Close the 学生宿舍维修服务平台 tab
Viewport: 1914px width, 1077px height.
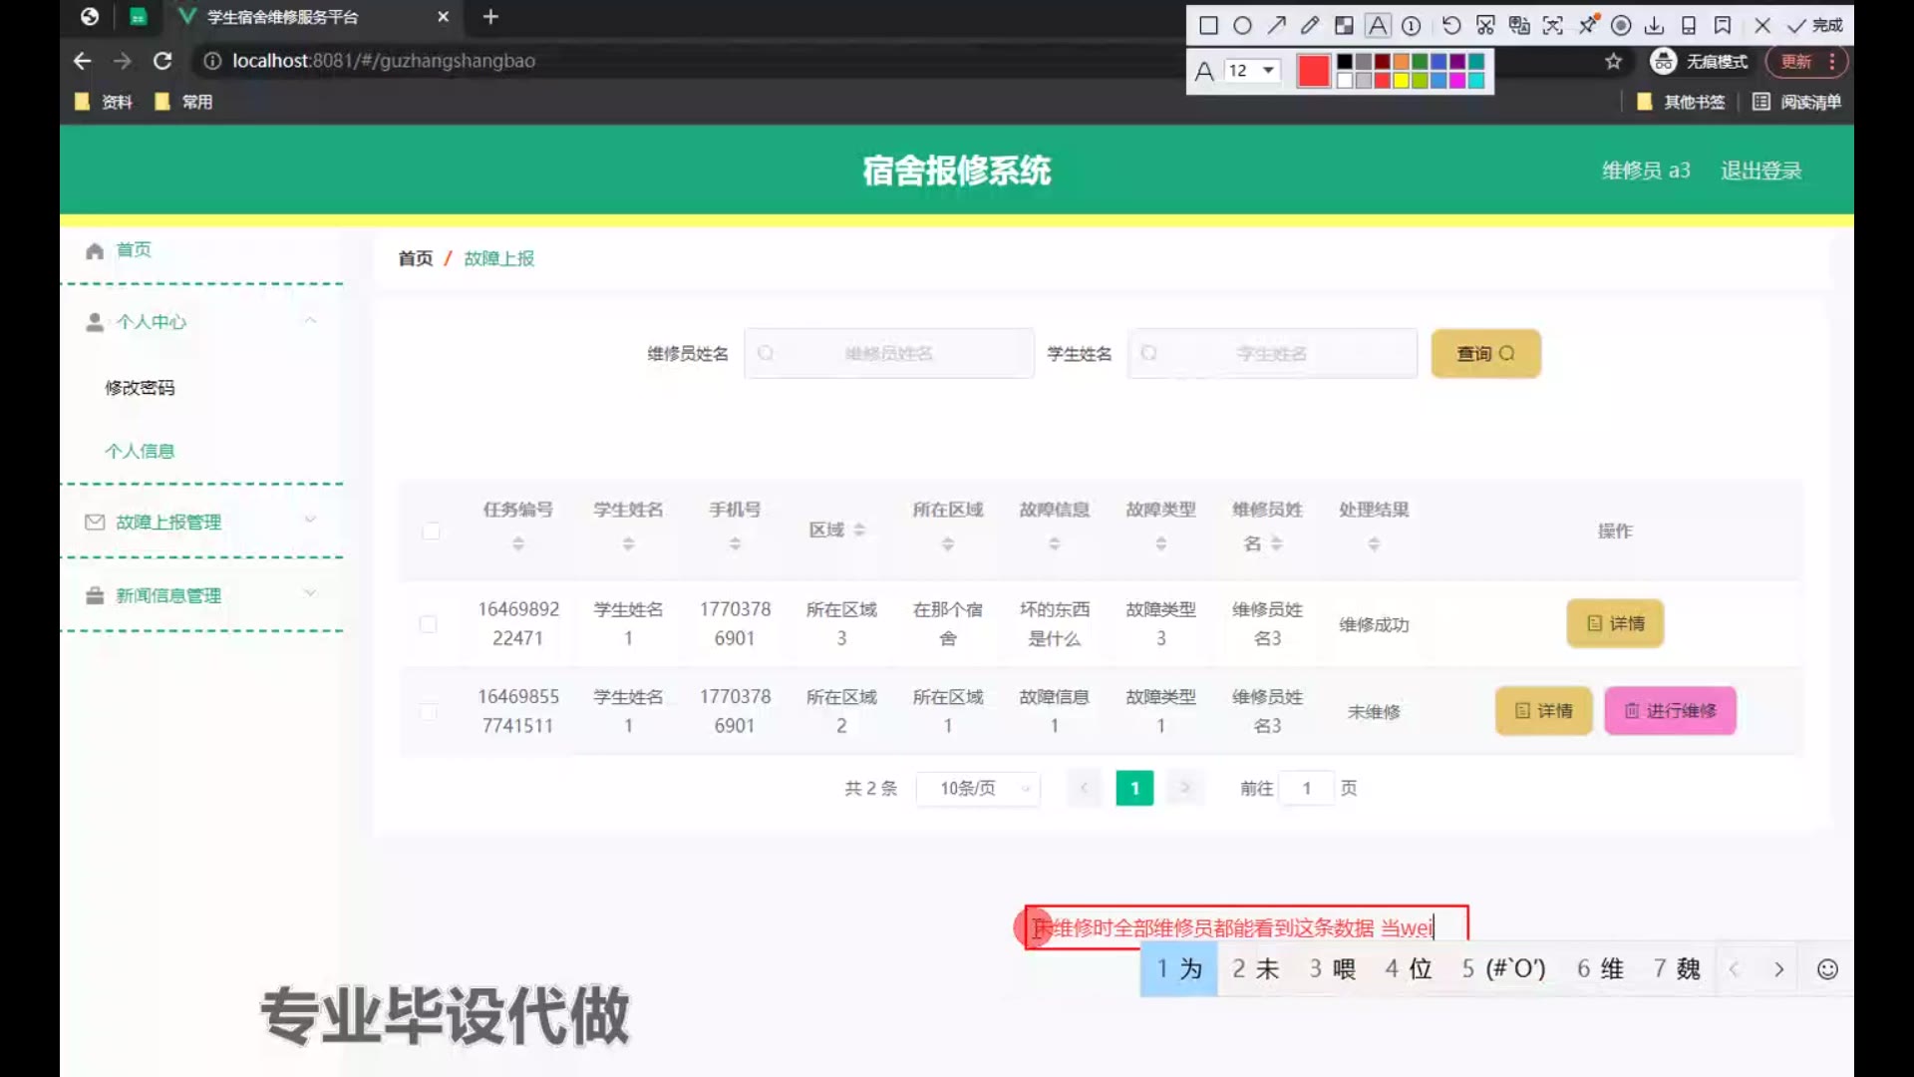(443, 17)
